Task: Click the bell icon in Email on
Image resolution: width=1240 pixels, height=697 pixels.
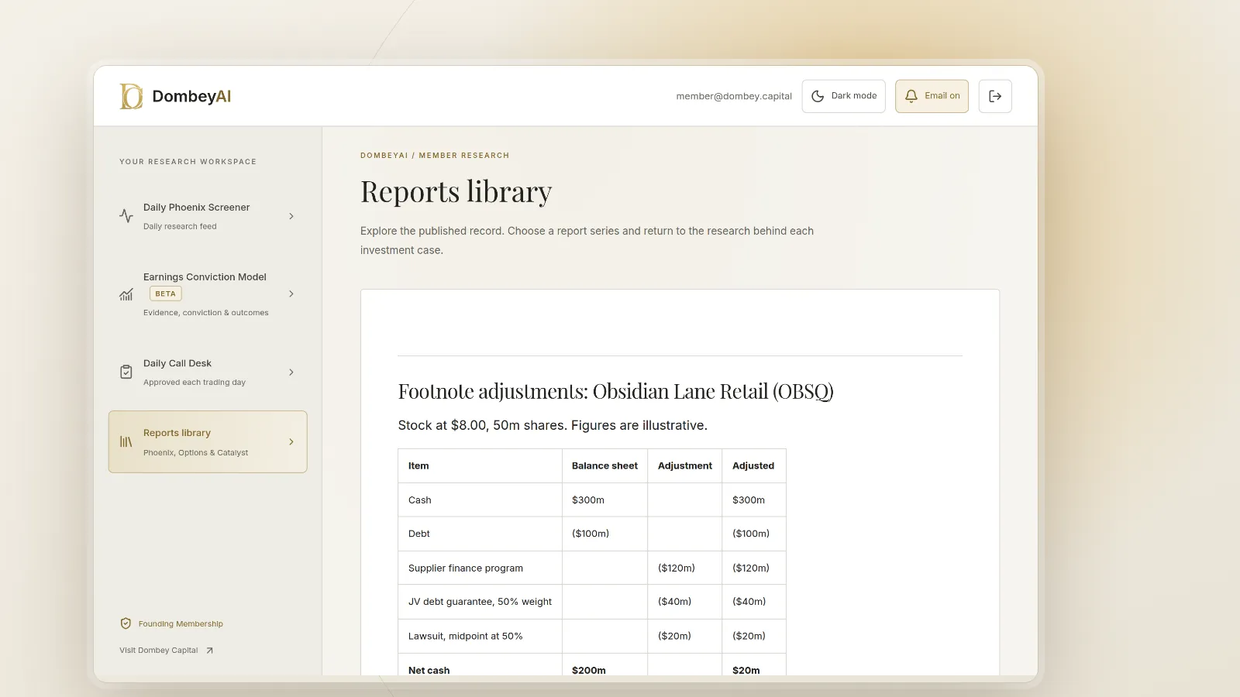Action: (x=911, y=96)
